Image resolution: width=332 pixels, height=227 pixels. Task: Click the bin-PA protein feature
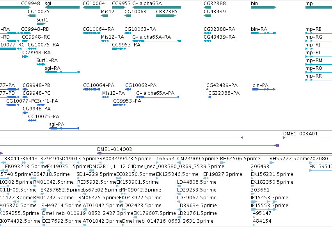[264, 89]
